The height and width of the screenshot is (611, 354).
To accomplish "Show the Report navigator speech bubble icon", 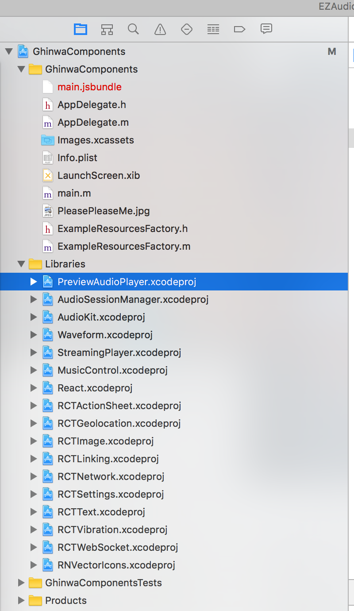I will tap(266, 29).
